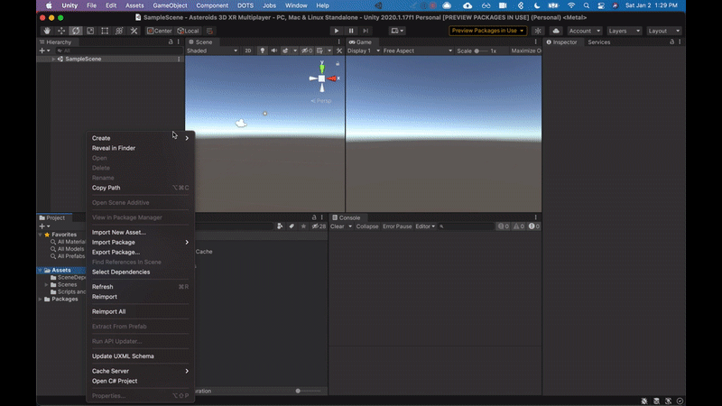Click the Pause button
Viewport: 722px width, 406px height.
tap(351, 31)
